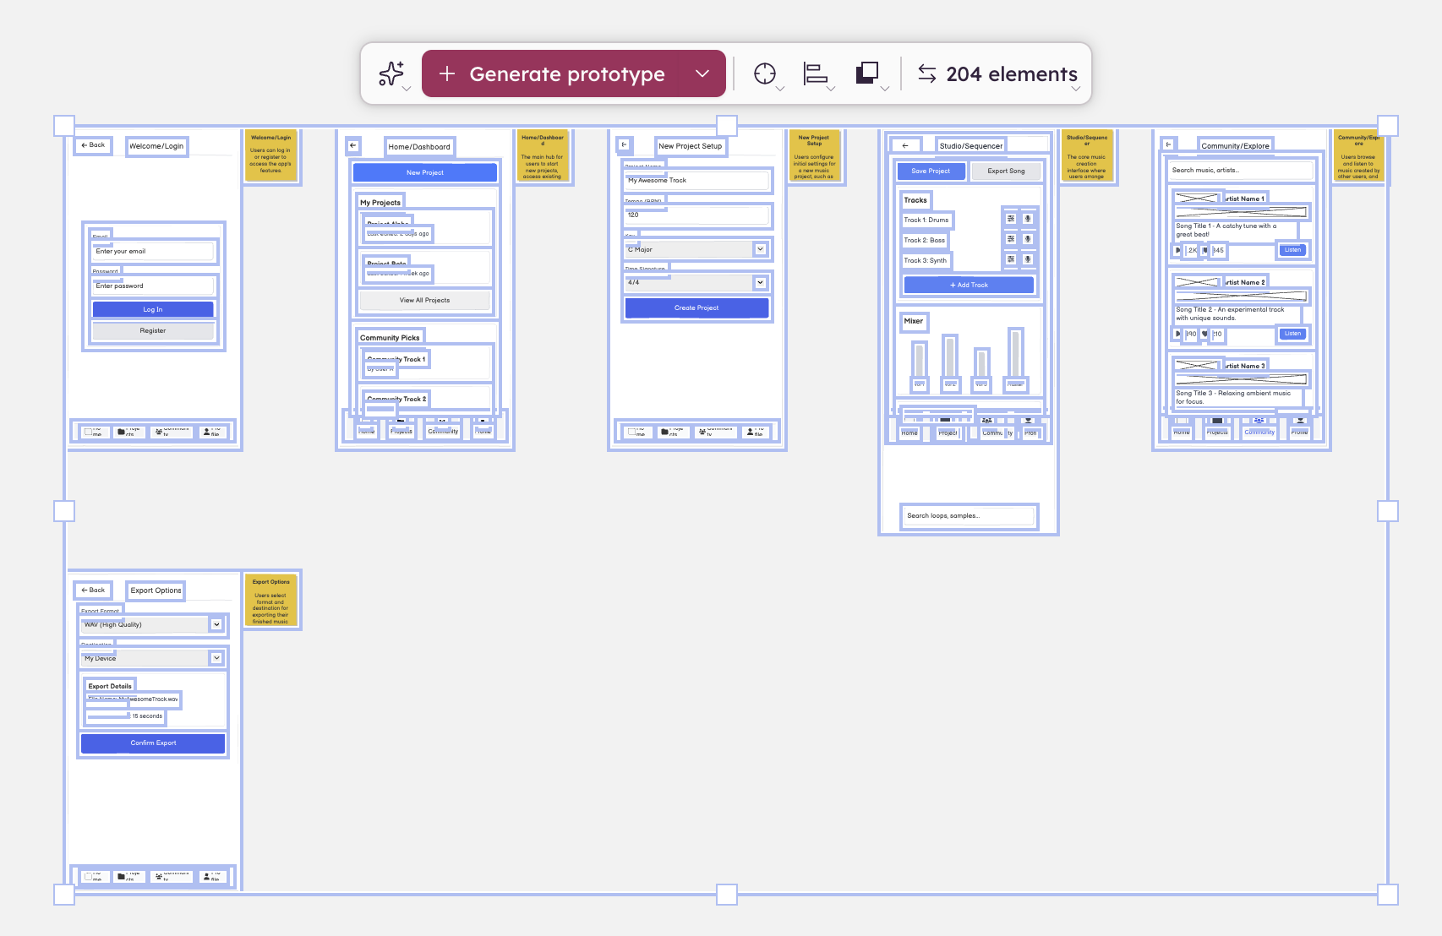Select Home tab in Studio/Sequencer nav bar
1442x936 pixels.
[x=909, y=432]
